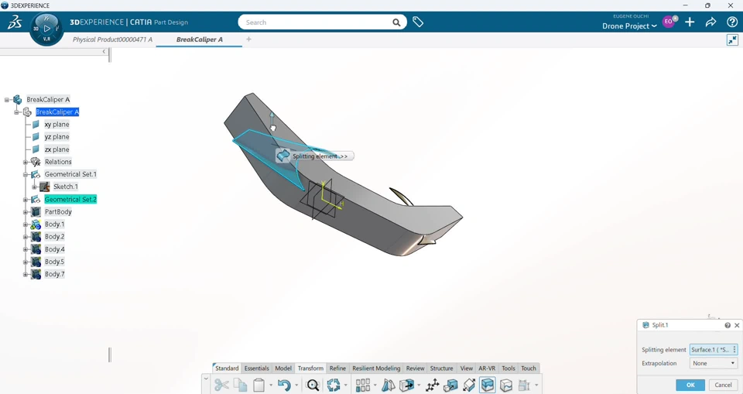Open the Paste dropdown arrow
Image resolution: width=743 pixels, height=394 pixels.
click(271, 385)
